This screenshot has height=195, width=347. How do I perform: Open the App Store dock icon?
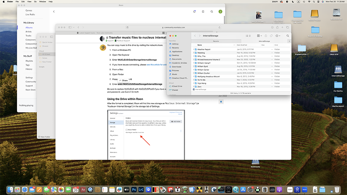(x=243, y=189)
